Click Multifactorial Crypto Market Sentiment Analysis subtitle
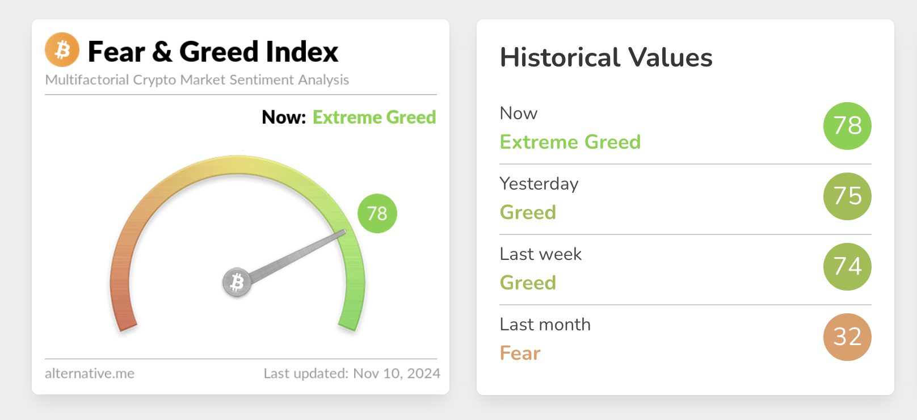Screen dimensions: 917x420 coord(197,80)
